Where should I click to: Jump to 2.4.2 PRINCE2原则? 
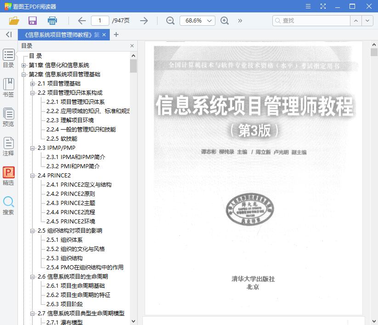[71, 194]
